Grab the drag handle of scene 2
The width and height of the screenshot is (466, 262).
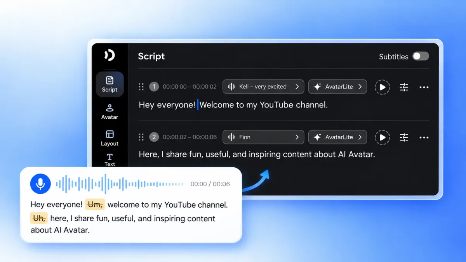point(141,137)
